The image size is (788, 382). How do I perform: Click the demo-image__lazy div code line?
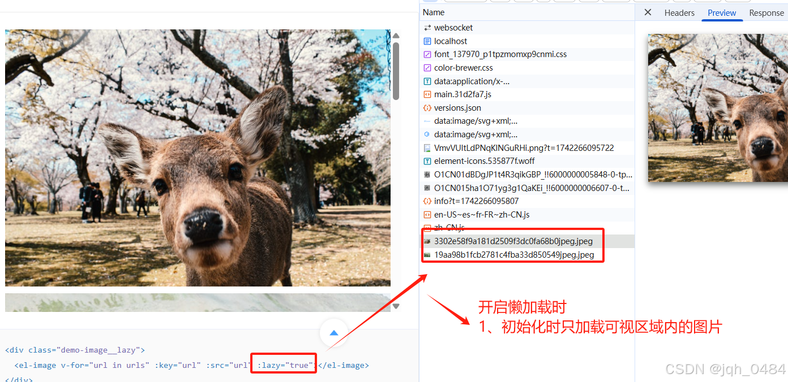click(75, 350)
